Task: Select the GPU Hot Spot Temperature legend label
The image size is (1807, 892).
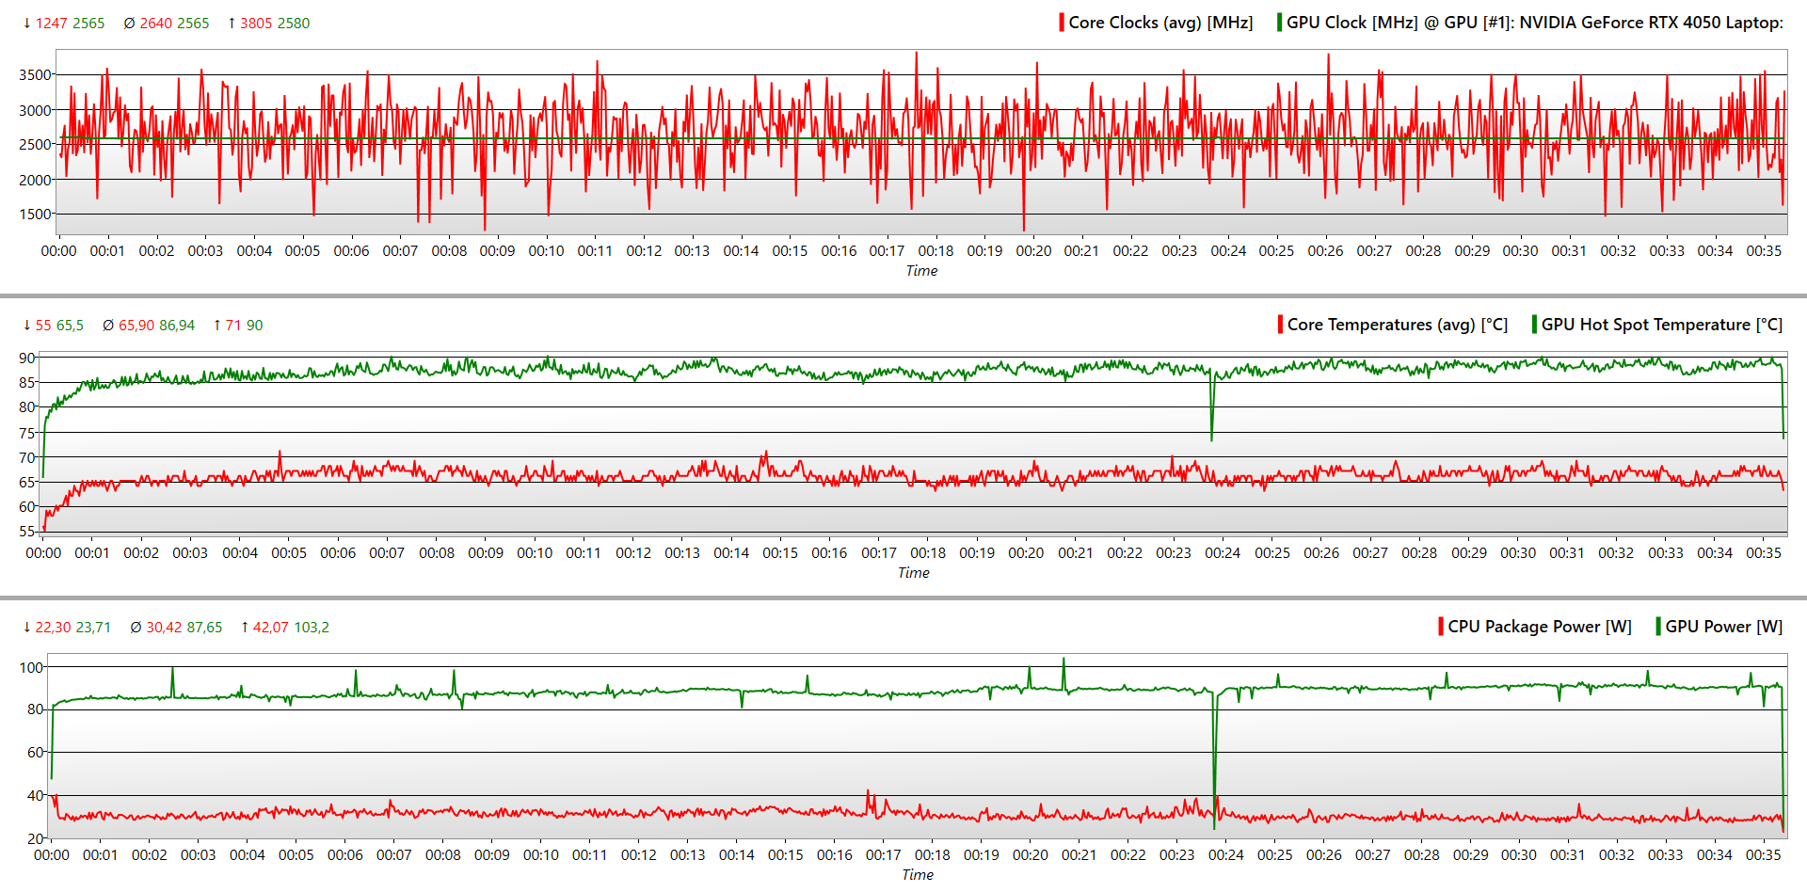Action: 1661,325
